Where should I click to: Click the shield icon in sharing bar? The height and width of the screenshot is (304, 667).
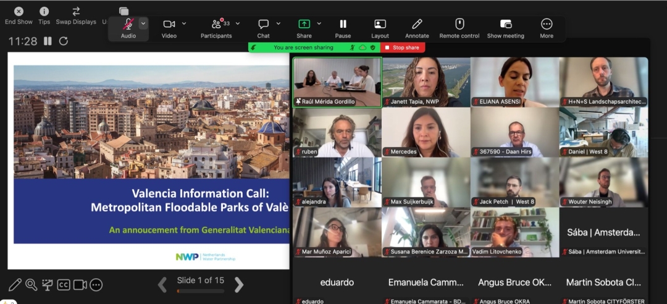pos(372,48)
